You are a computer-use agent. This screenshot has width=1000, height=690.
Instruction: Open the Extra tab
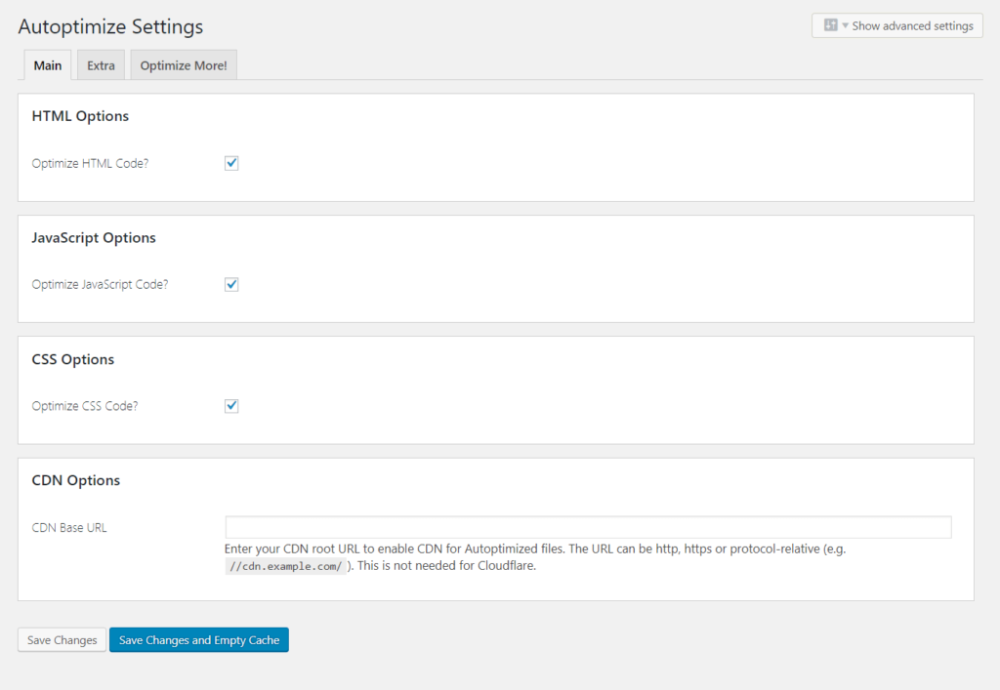tap(101, 65)
